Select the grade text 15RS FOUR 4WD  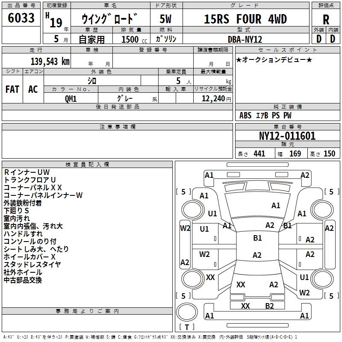(245, 19)
